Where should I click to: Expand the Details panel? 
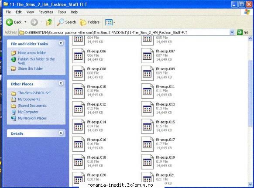[x=61, y=133]
